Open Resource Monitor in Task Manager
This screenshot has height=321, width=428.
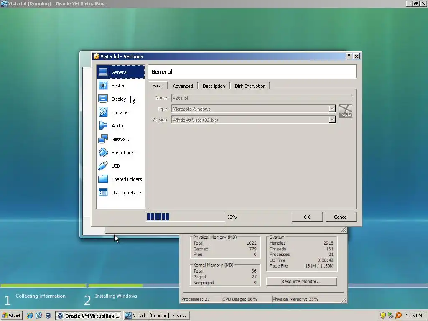click(x=301, y=281)
